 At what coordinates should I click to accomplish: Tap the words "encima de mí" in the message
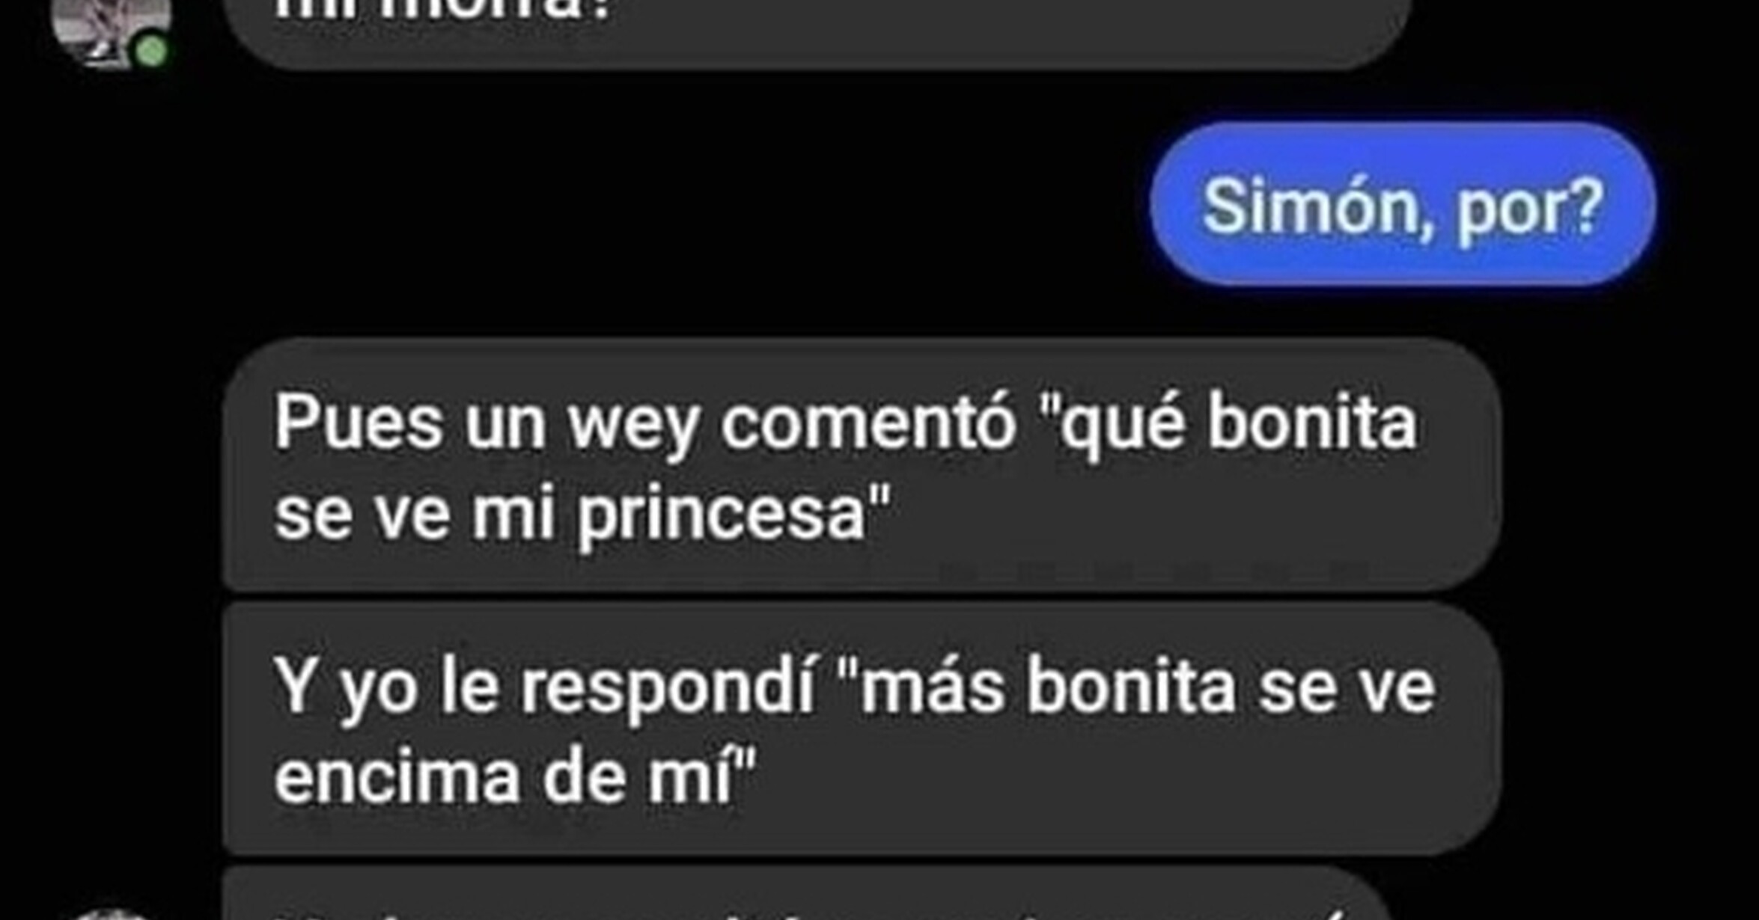click(x=503, y=778)
